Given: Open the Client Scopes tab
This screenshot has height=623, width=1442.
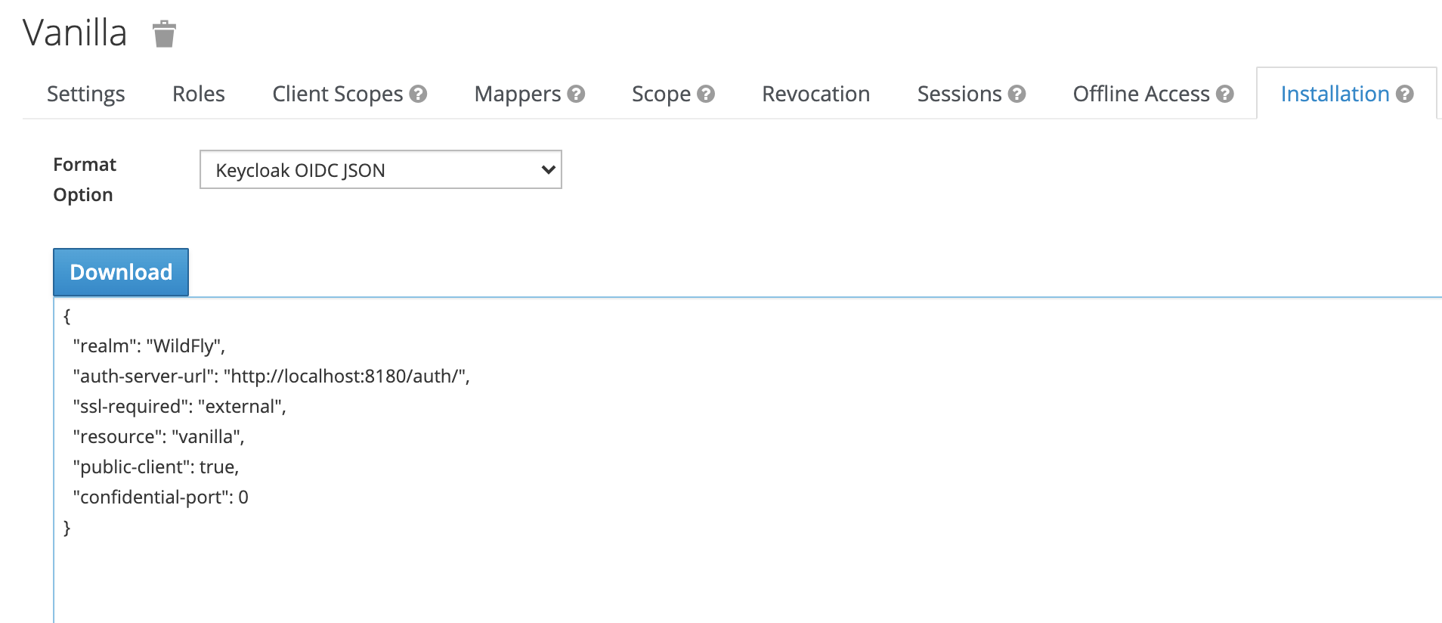Looking at the screenshot, I should [338, 94].
